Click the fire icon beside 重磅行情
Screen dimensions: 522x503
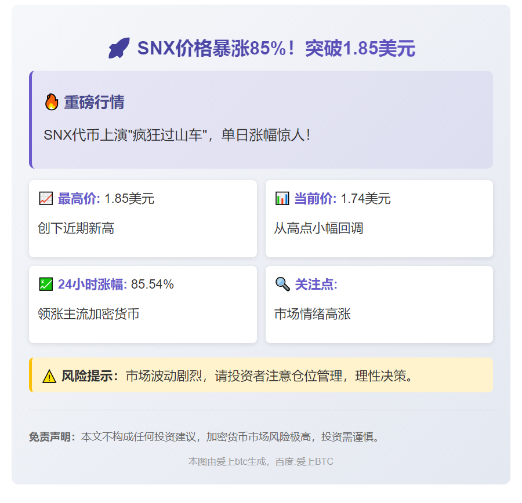(52, 103)
